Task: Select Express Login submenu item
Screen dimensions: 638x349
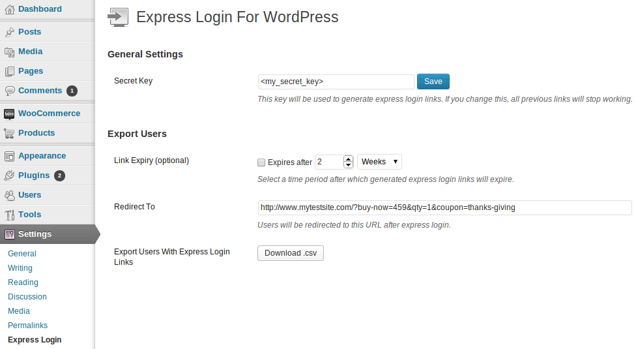Action: click(x=35, y=340)
